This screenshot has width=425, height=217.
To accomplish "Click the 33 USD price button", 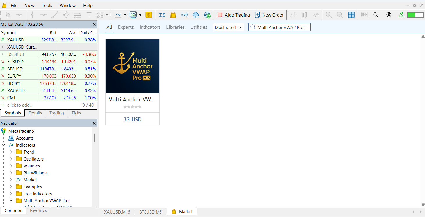I will click(133, 119).
